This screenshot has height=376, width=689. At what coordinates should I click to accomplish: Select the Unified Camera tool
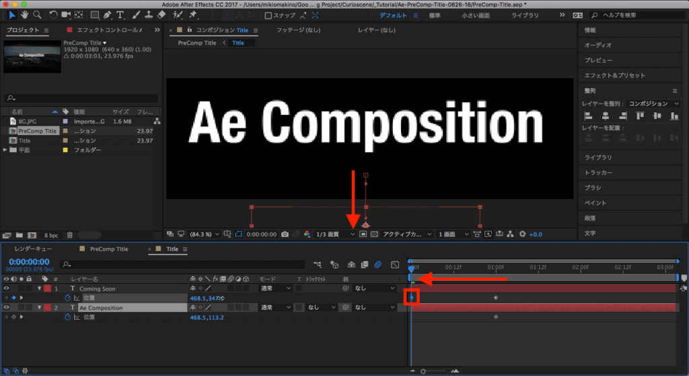pyautogui.click(x=66, y=15)
